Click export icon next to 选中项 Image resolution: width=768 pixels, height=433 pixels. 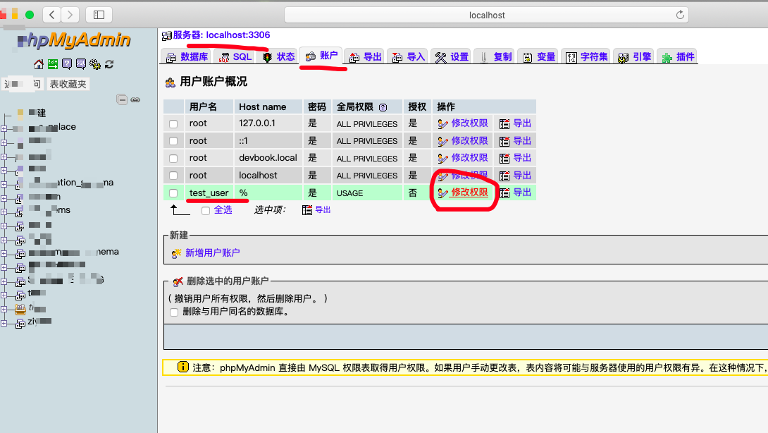coord(307,210)
